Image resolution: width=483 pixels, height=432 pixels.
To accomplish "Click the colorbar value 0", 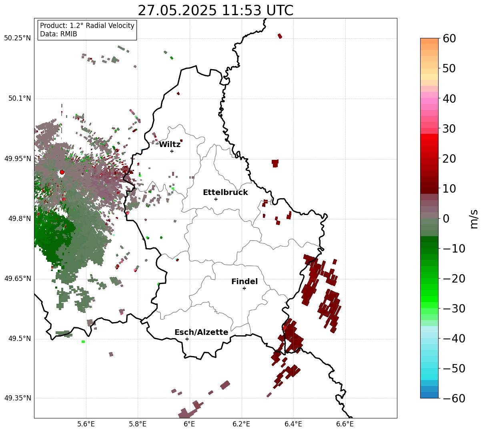I will click(446, 218).
